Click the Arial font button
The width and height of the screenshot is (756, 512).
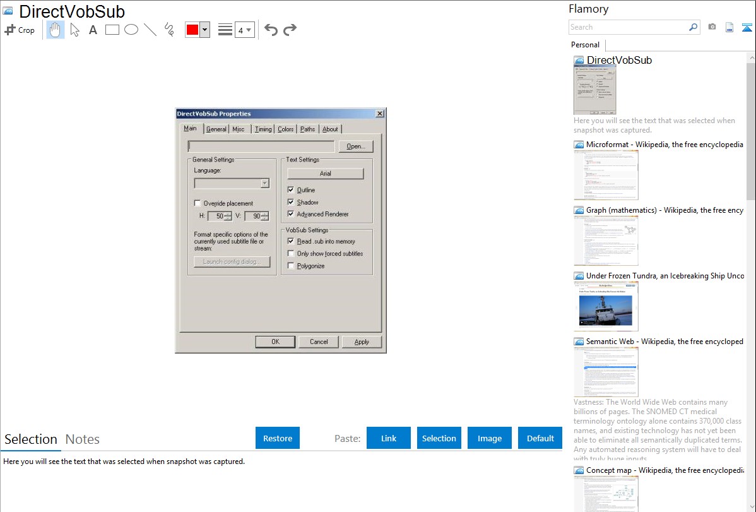pyautogui.click(x=326, y=173)
